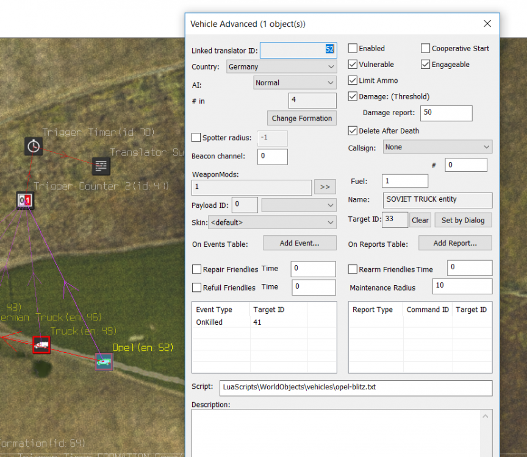Image resolution: width=527 pixels, height=457 pixels.
Task: Click Set by Dialog button
Action: point(463,221)
